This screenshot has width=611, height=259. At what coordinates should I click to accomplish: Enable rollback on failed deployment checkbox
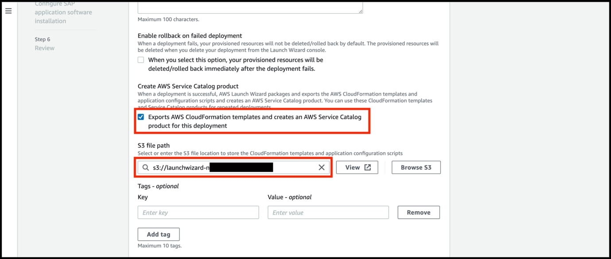[x=140, y=59]
